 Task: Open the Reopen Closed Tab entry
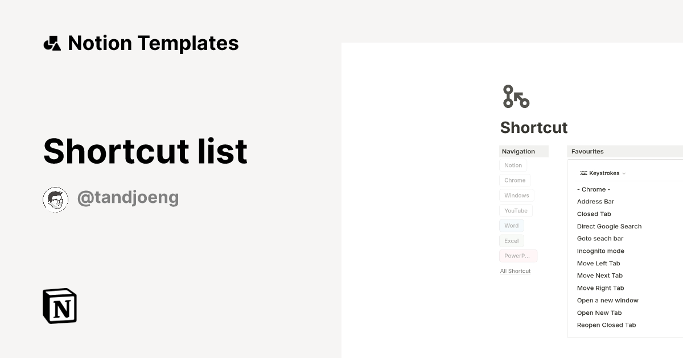[606, 324]
